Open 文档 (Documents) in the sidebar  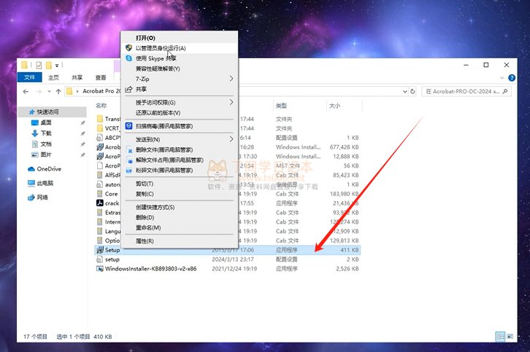tap(46, 144)
